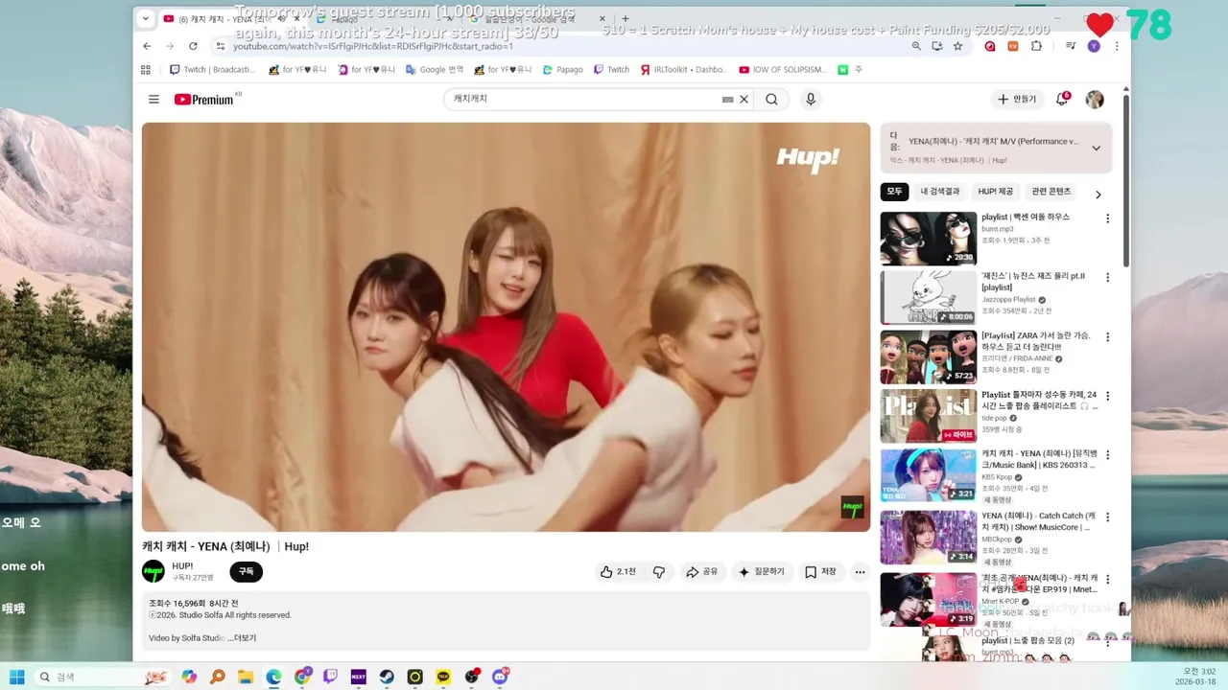This screenshot has width=1228, height=690.
Task: Select the HUP! 제공 filter chip
Action: (x=995, y=192)
